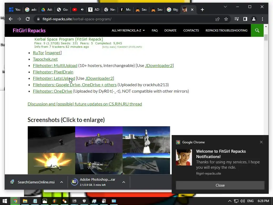273x205 pixels.
Task: Open Chrome side panel
Action: 245,19
